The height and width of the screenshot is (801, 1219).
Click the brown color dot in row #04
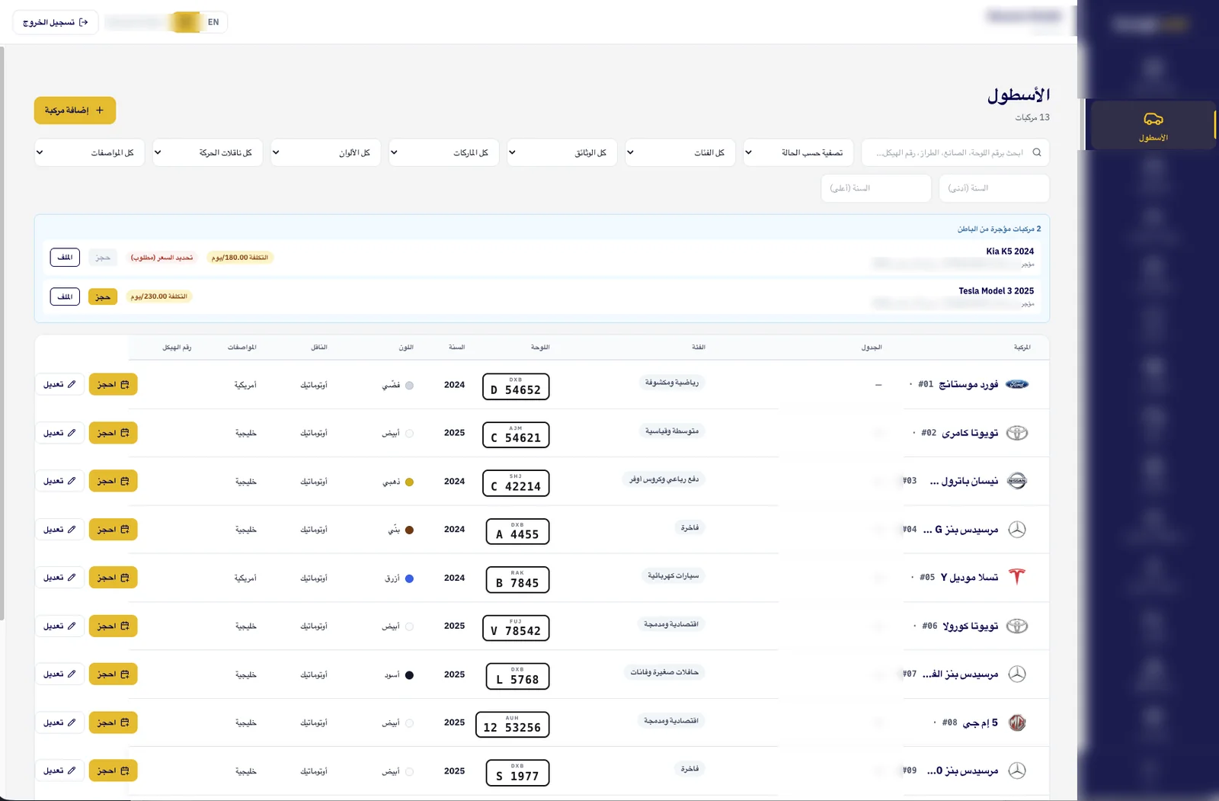409,530
